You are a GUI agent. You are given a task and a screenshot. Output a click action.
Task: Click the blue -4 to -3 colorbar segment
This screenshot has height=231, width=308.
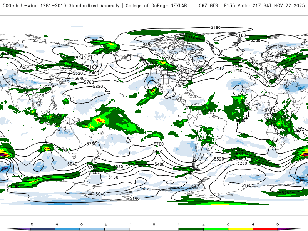coord(67,229)
